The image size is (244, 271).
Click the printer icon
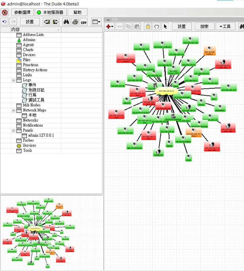point(75,22)
